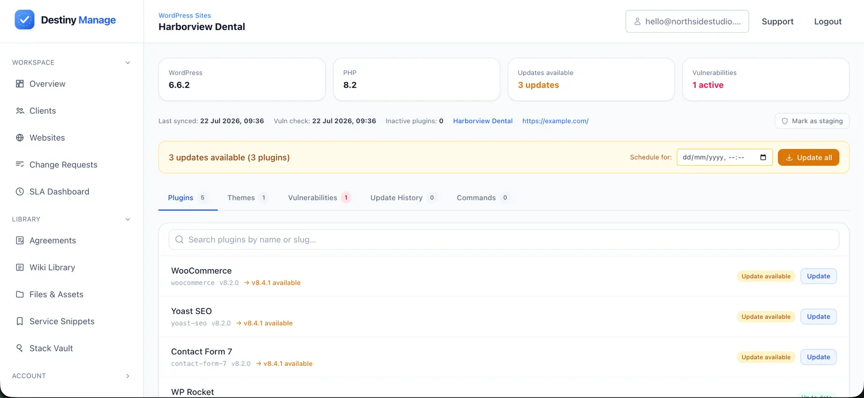
Task: Click the PHP 8.2 card
Action: pyautogui.click(x=416, y=79)
